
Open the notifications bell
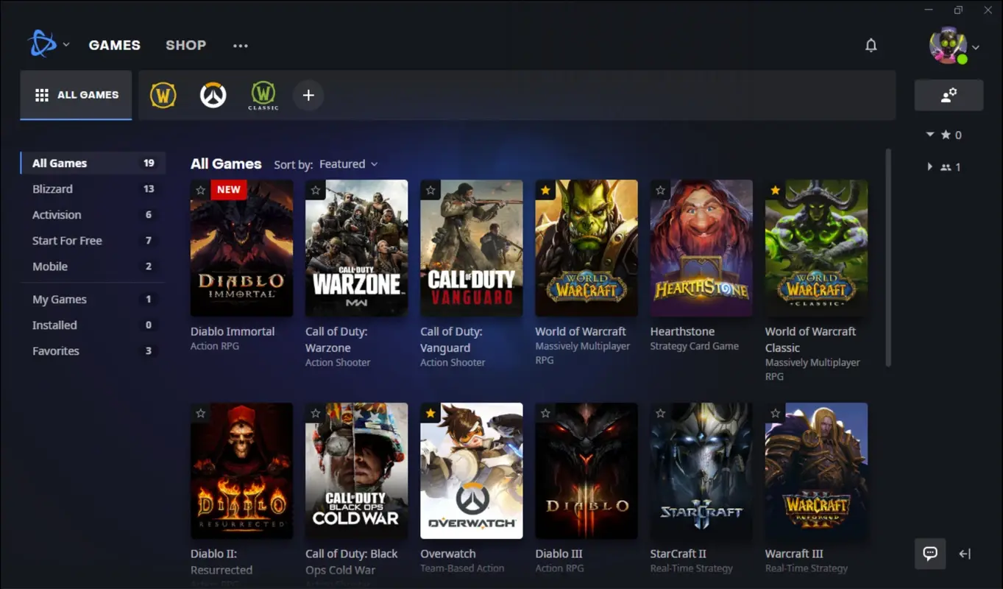click(x=871, y=45)
